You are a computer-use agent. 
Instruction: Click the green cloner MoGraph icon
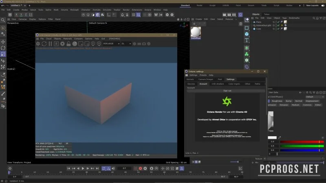(247, 54)
